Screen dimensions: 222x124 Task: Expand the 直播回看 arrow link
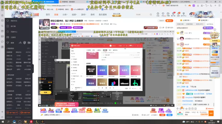click(204, 20)
